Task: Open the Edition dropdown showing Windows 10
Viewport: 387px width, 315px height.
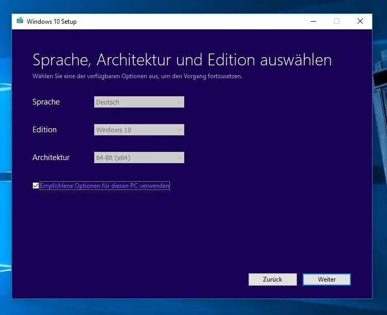Action: pyautogui.click(x=139, y=130)
